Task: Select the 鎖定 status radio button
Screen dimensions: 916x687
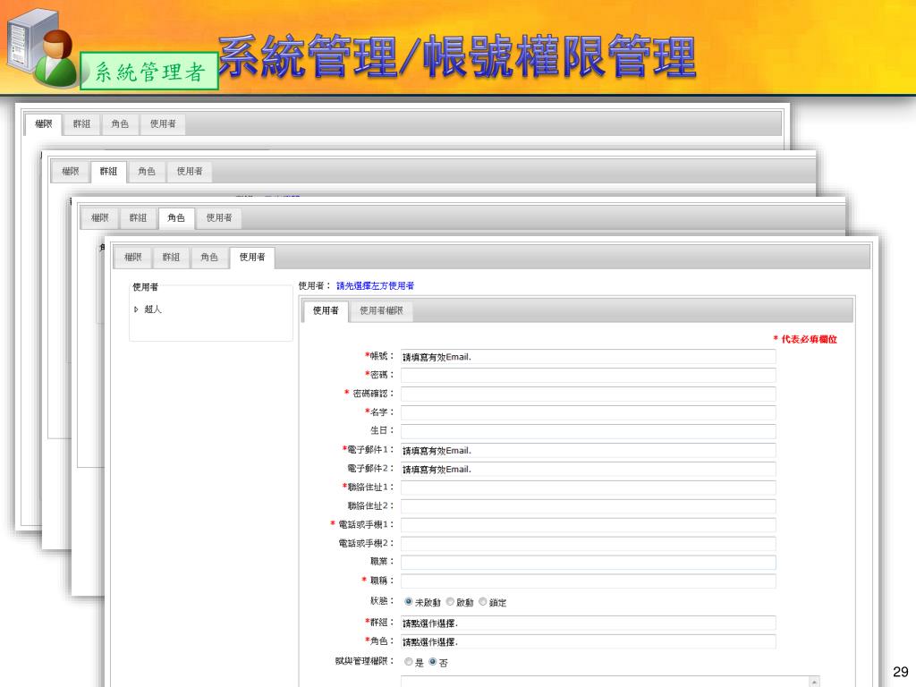Action: click(x=482, y=602)
